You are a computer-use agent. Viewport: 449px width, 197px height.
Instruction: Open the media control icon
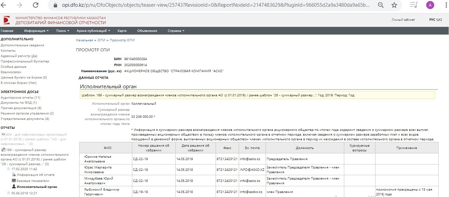pyautogui.click(x=414, y=5)
